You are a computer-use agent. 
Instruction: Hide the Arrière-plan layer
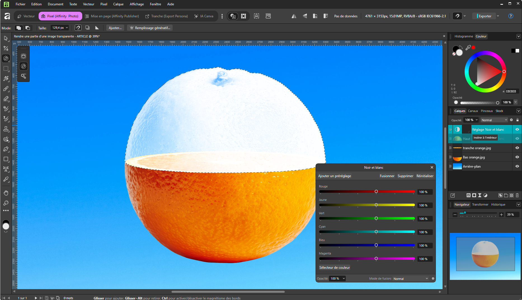[517, 166]
